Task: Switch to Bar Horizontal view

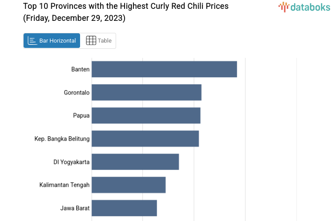Action: coord(52,40)
